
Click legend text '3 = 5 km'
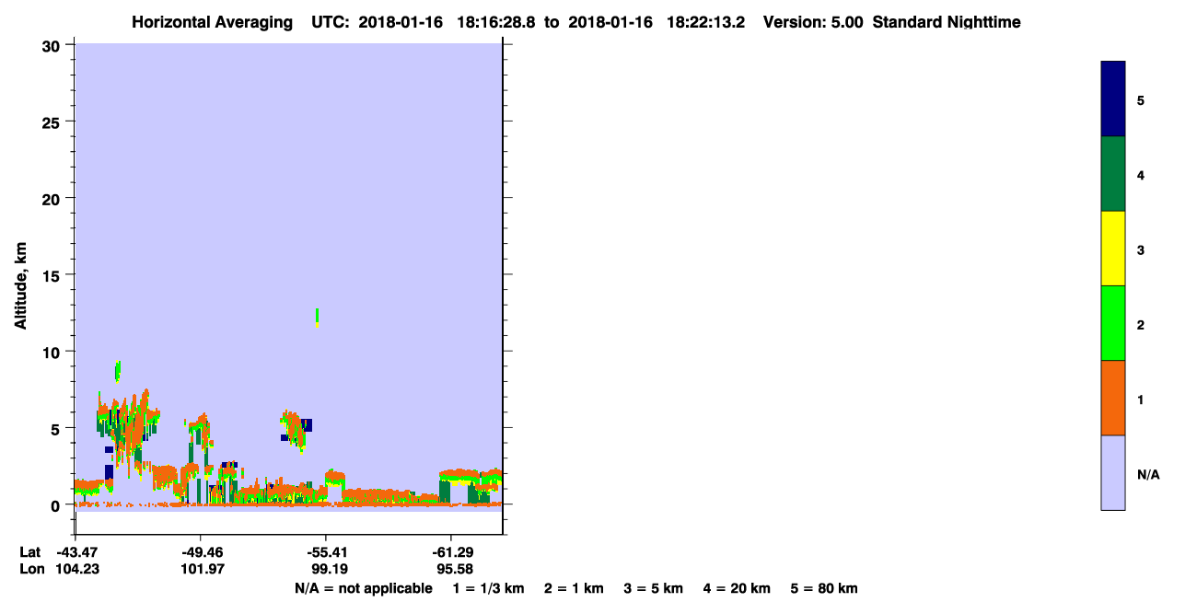click(653, 588)
